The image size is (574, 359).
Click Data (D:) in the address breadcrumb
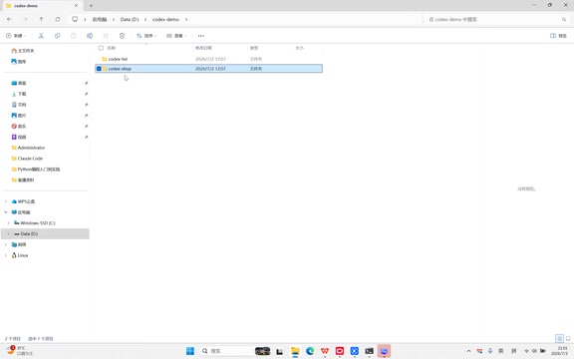[x=130, y=19]
